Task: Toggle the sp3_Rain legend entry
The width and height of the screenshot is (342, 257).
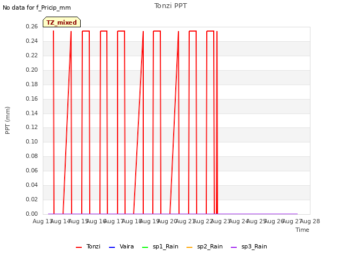Action: pos(249,246)
